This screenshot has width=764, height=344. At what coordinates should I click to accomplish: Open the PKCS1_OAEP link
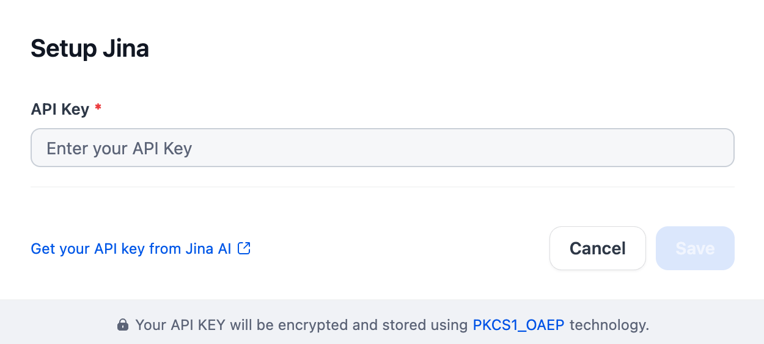click(518, 325)
